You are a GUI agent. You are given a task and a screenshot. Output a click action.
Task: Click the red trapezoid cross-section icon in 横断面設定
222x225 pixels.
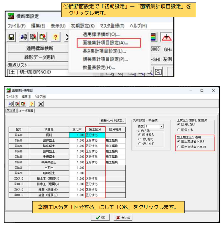tap(166, 37)
